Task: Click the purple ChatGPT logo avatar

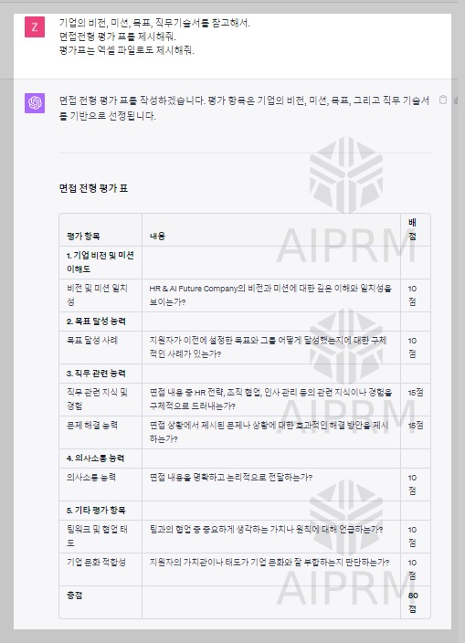Action: (35, 103)
